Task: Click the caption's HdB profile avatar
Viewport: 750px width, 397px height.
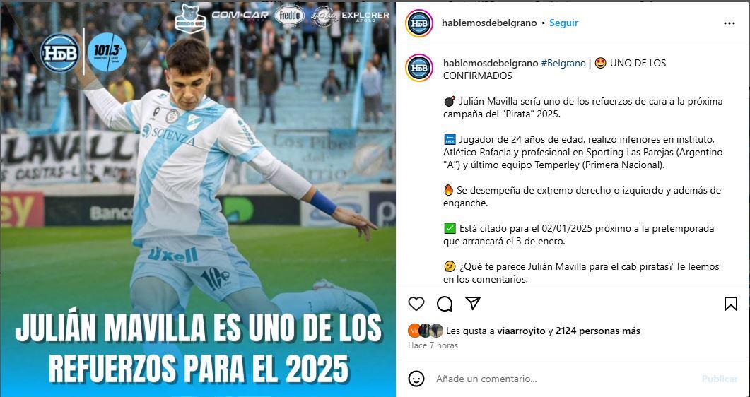Action: (419, 67)
